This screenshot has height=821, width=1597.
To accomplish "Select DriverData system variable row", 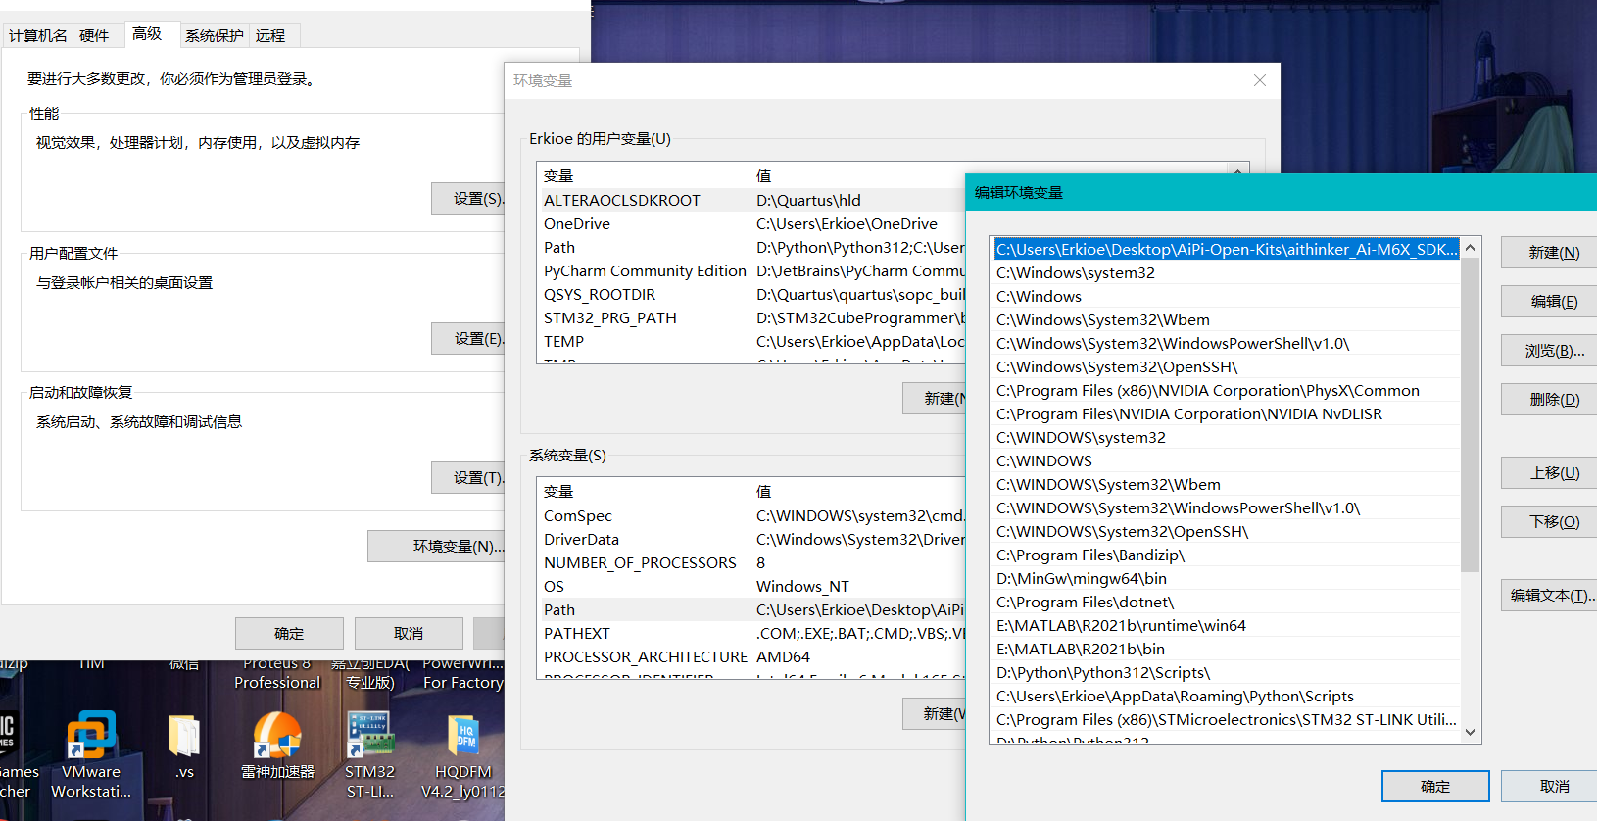I will [752, 539].
